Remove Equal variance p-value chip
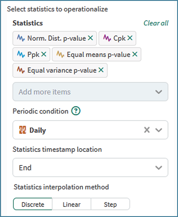The height and width of the screenshot is (217, 178). pyautogui.click(x=101, y=70)
